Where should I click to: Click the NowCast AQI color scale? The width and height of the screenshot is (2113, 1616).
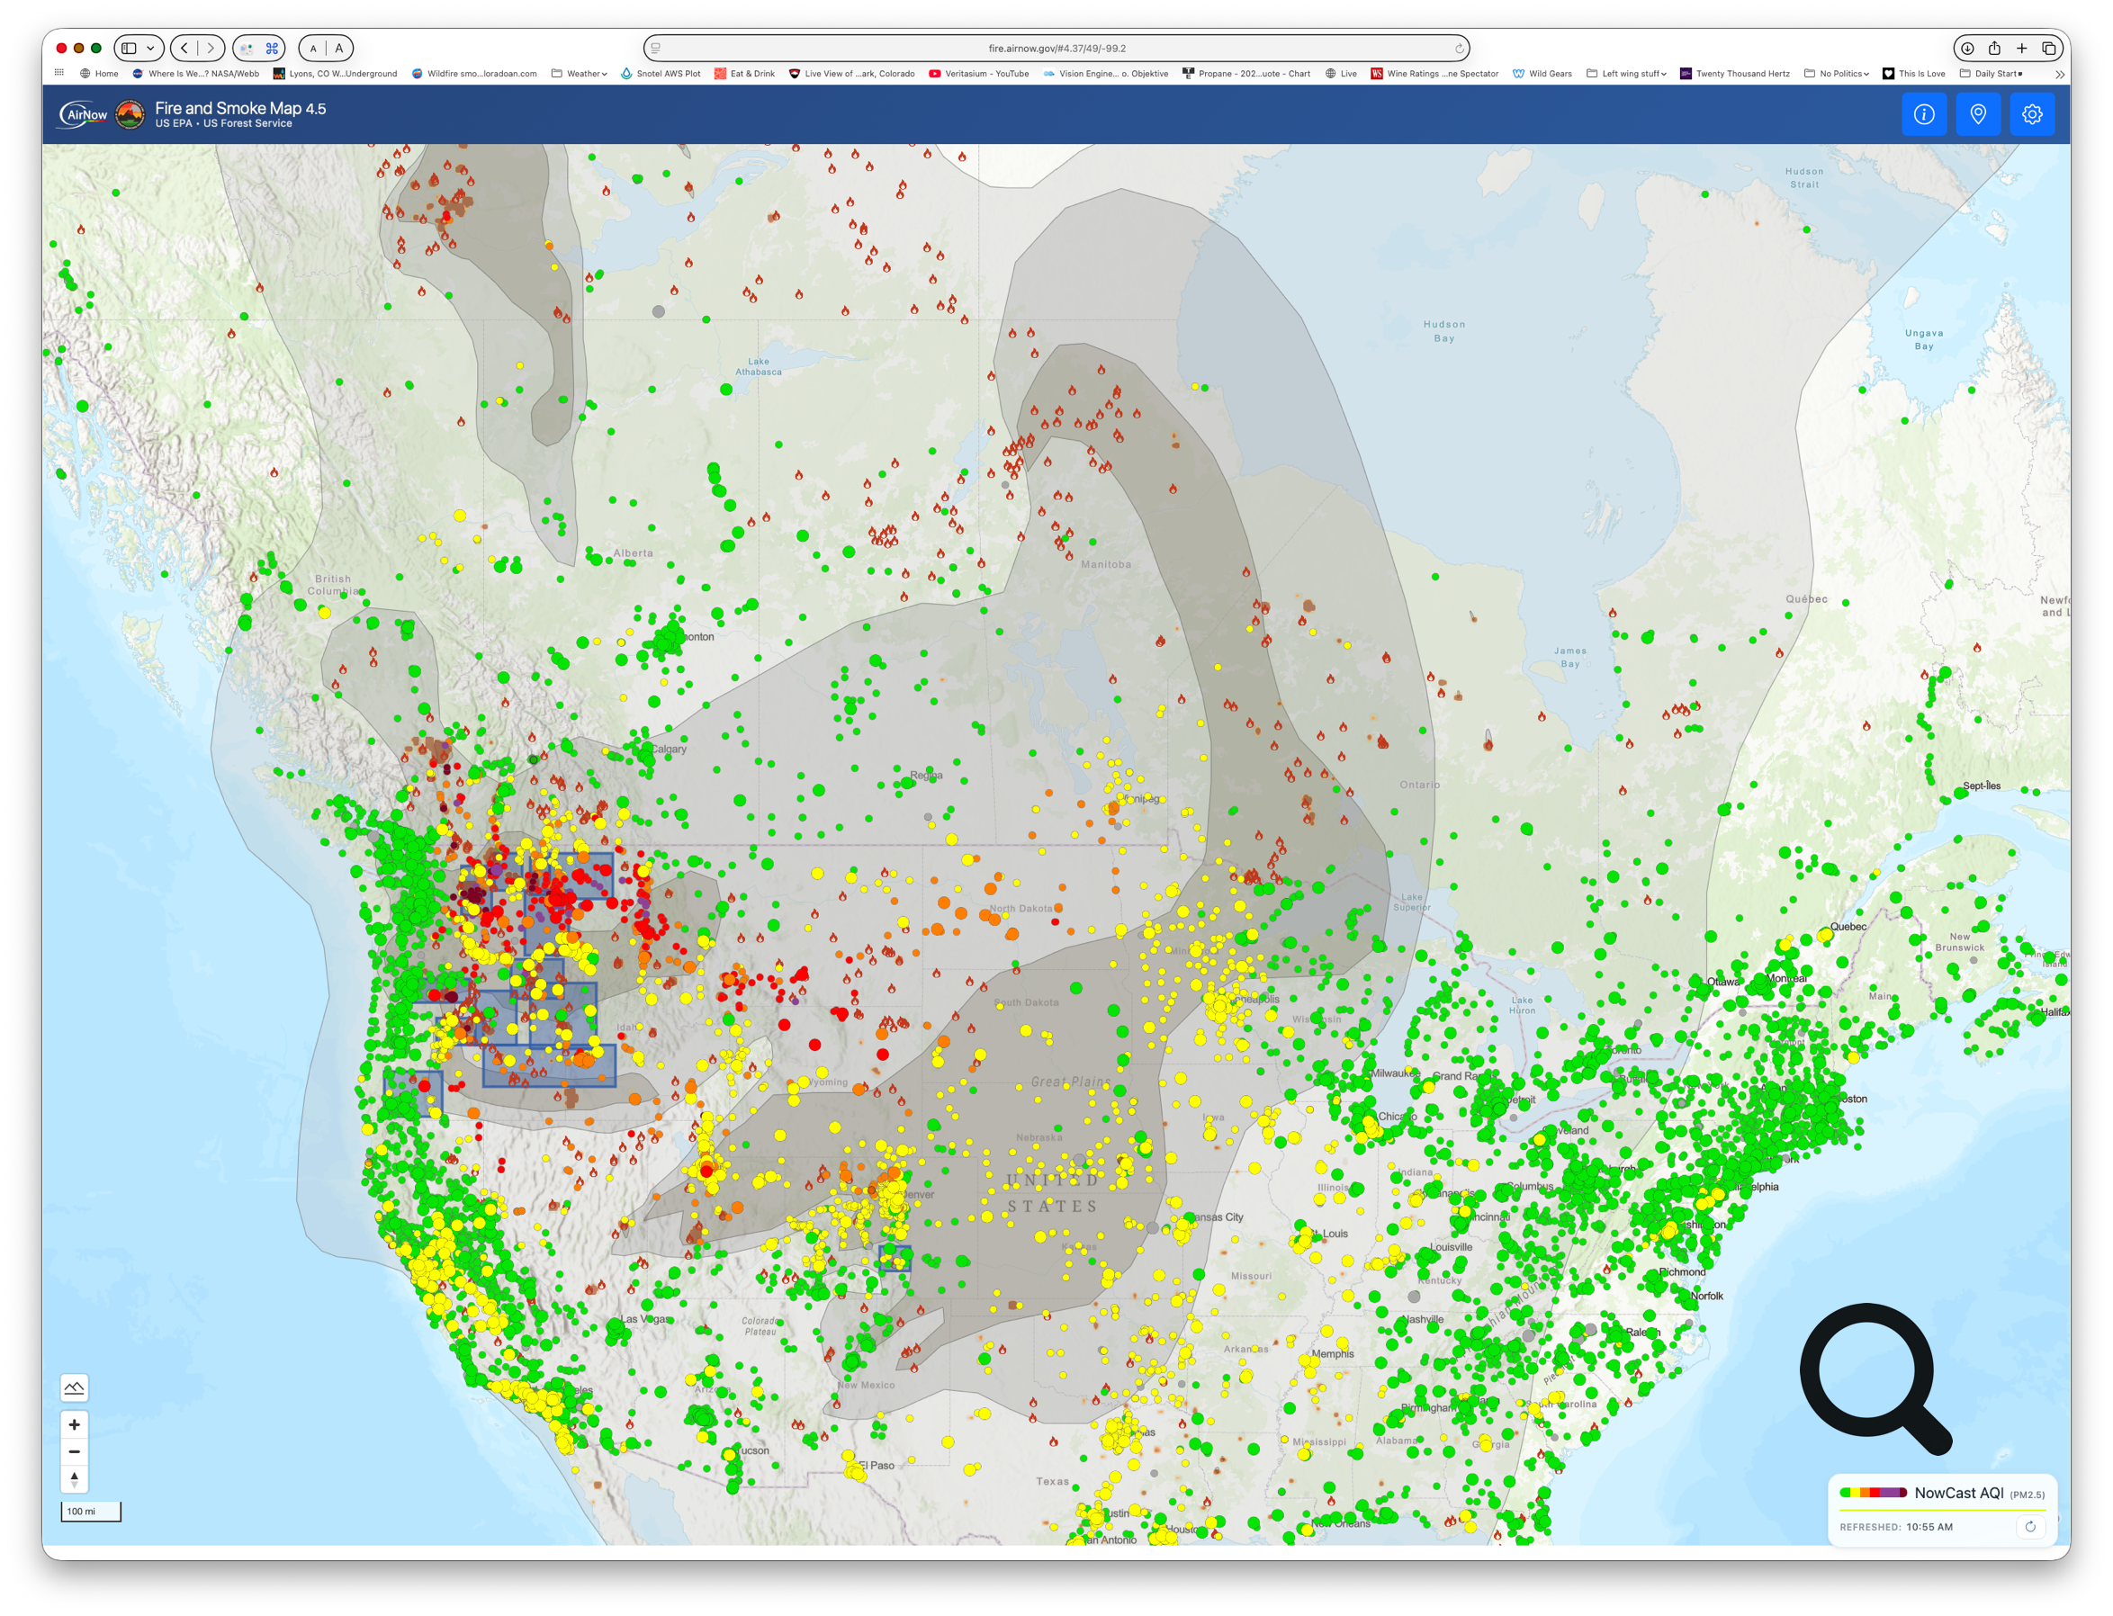[x=1873, y=1493]
